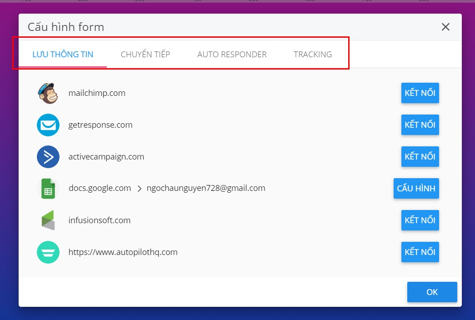475x320 pixels.
Task: Go to the AUTO RESPONDER tab
Action: point(232,55)
